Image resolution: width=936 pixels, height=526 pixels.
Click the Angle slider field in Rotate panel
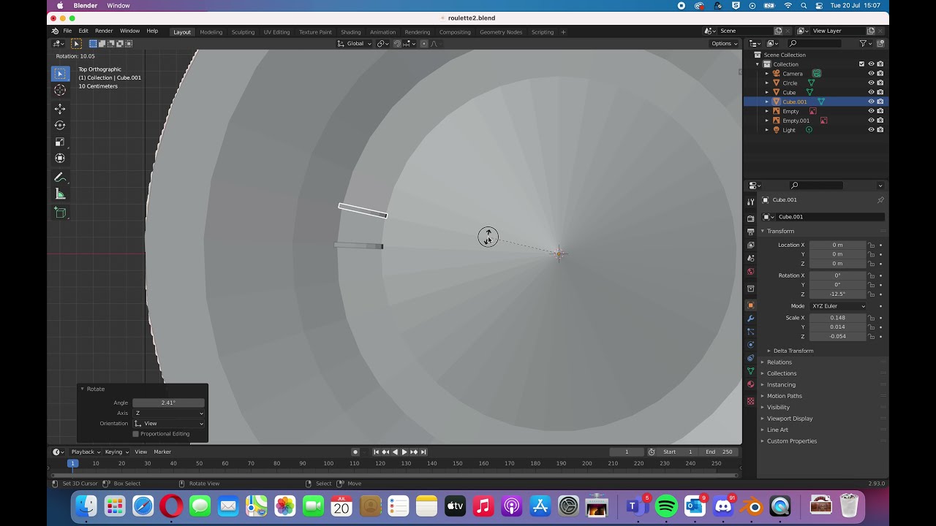click(x=169, y=403)
